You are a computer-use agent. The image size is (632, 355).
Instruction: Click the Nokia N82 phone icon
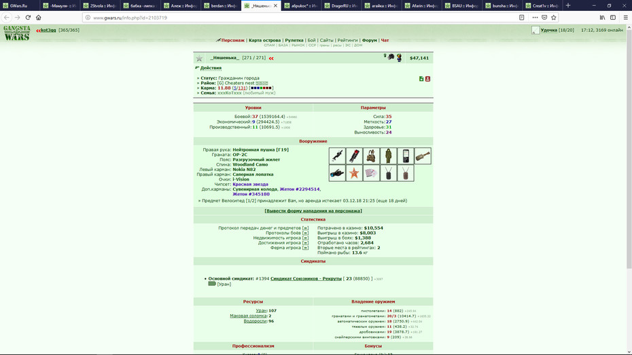tap(406, 155)
